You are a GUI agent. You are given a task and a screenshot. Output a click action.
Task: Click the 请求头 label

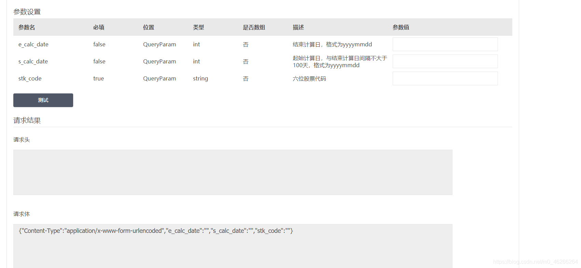22,139
